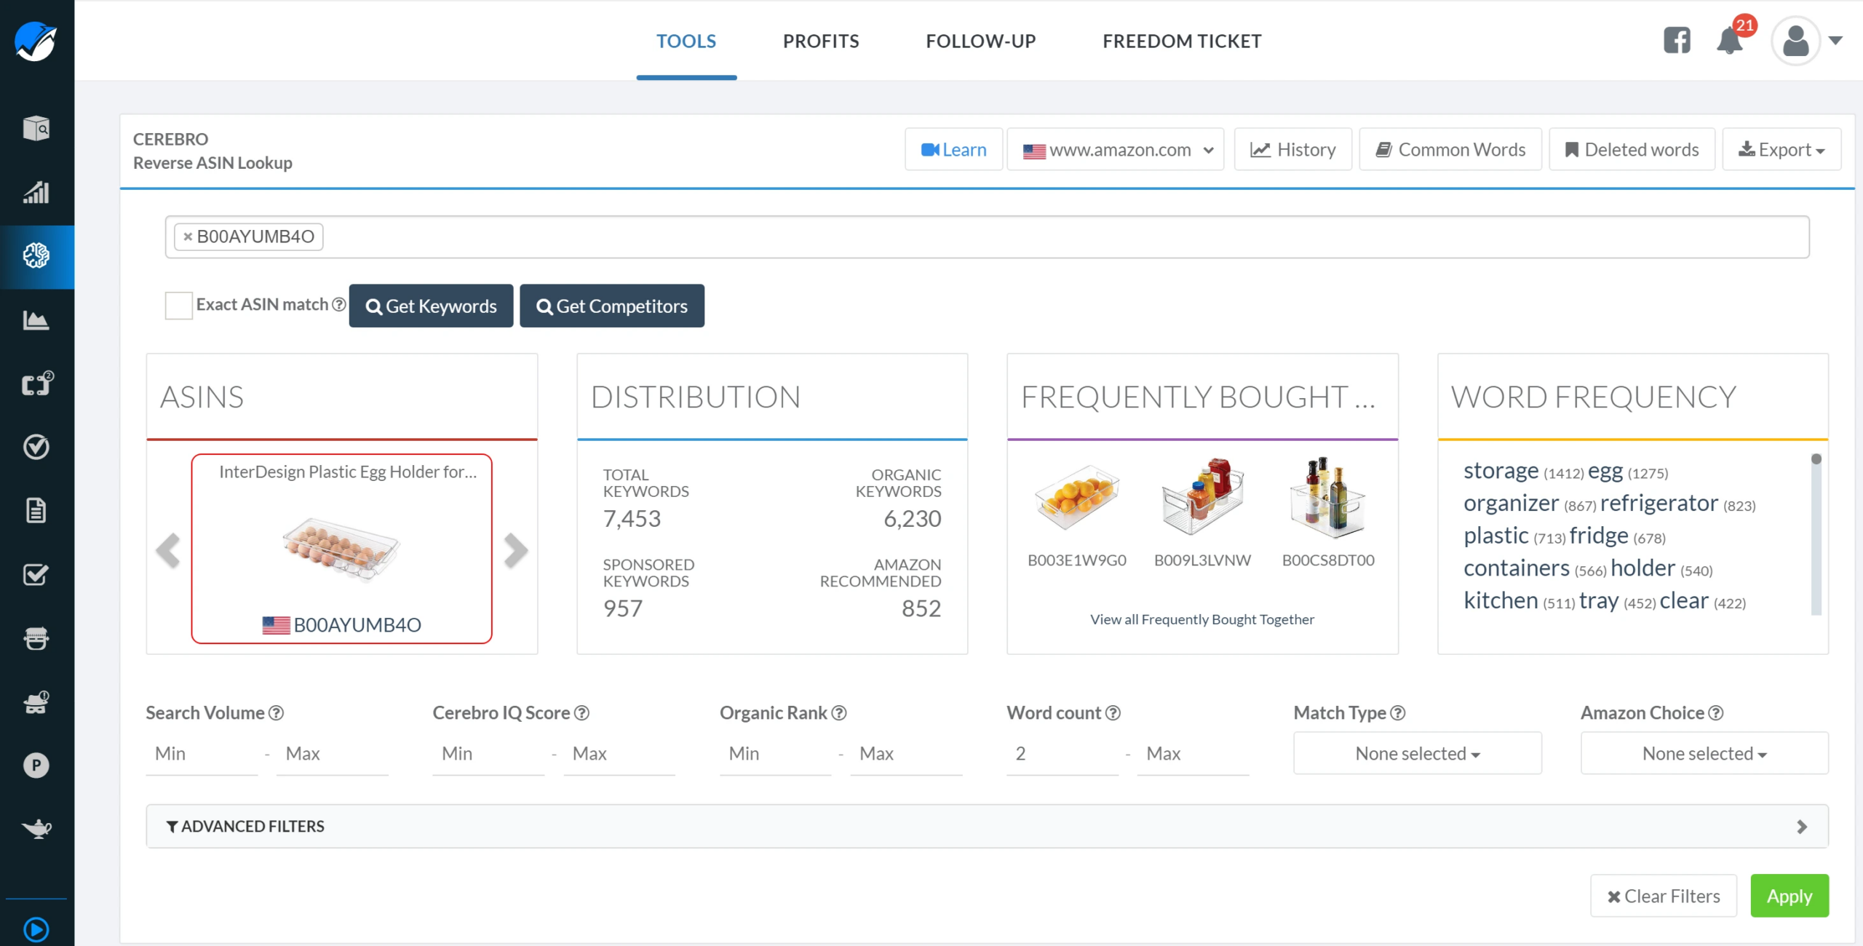
Task: Open the Cerebro brain icon in sidebar
Action: 36,256
